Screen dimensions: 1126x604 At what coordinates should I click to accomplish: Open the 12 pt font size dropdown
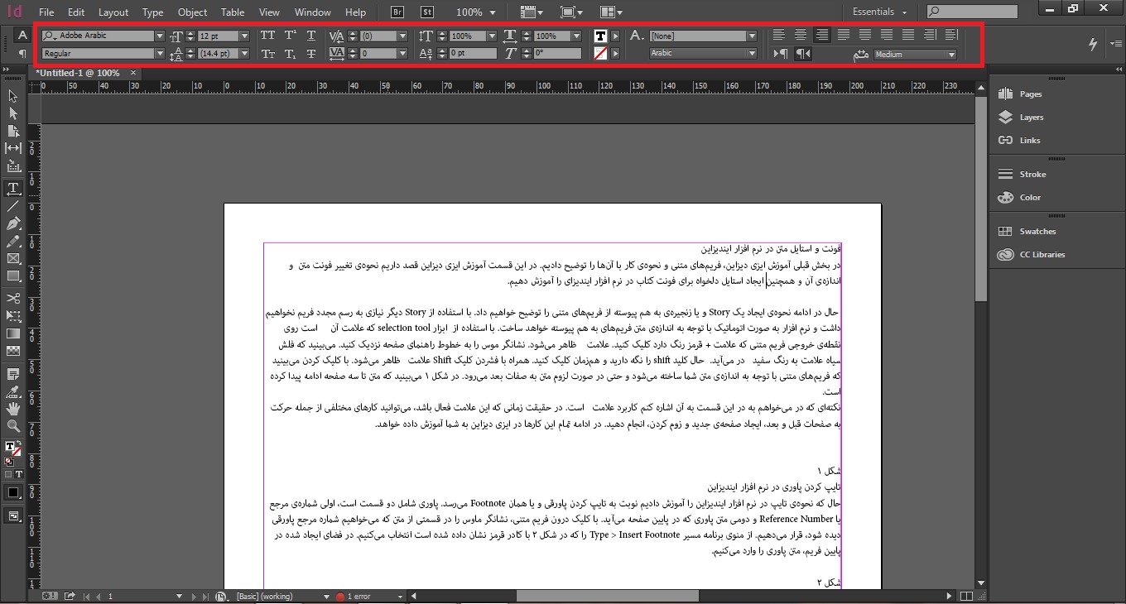244,36
